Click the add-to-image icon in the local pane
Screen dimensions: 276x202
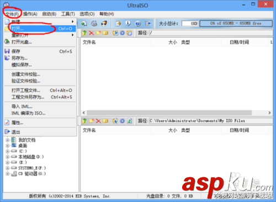[115, 121]
